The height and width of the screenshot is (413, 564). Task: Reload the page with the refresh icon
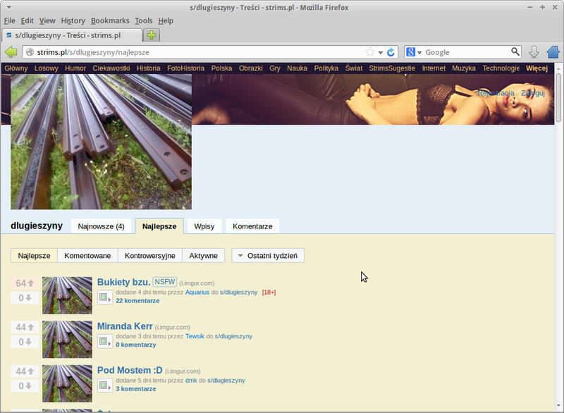pos(391,52)
